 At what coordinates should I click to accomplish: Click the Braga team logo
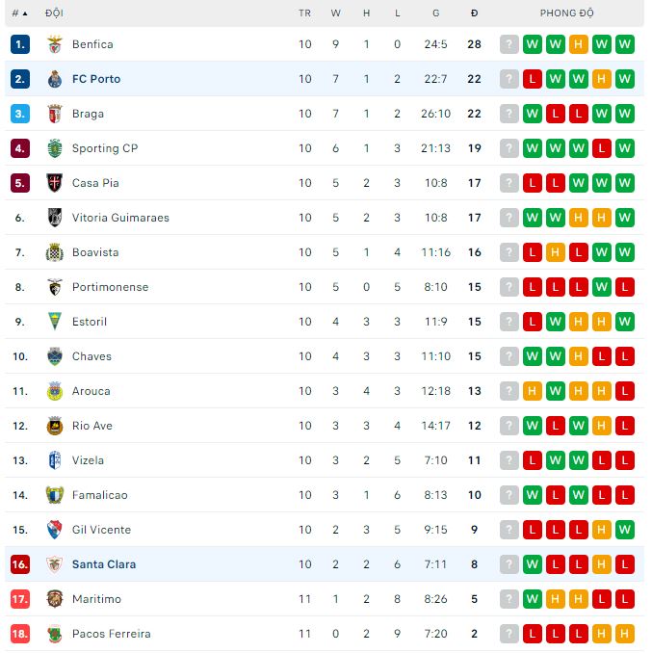(x=54, y=114)
